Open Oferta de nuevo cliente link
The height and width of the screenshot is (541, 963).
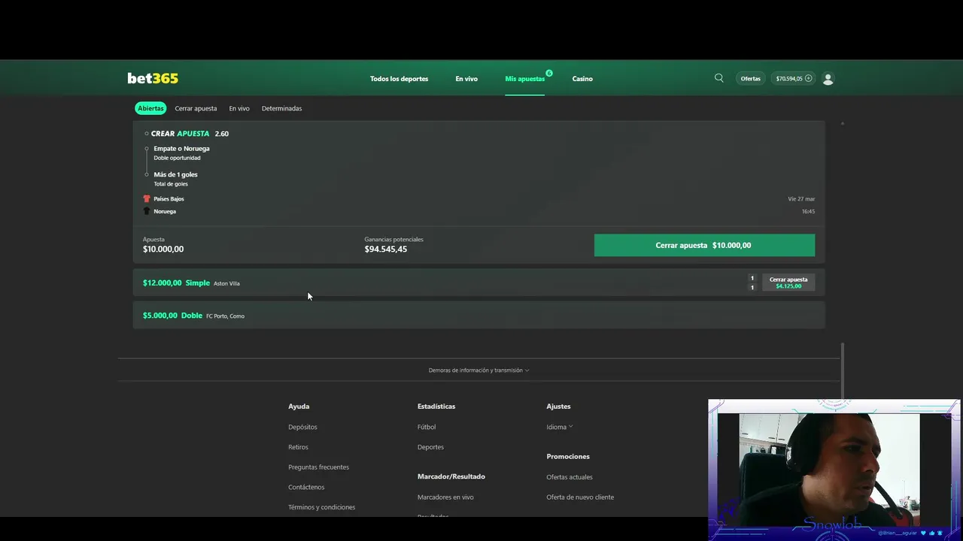tap(580, 497)
